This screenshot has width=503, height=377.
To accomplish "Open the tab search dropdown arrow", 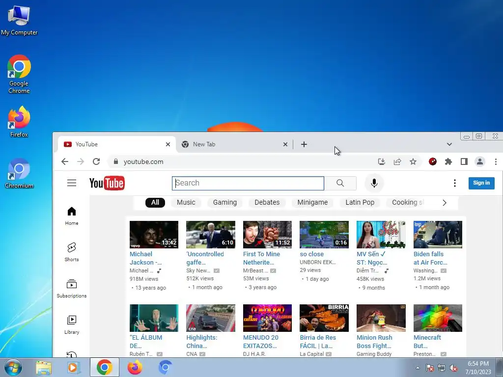I will click(x=449, y=145).
